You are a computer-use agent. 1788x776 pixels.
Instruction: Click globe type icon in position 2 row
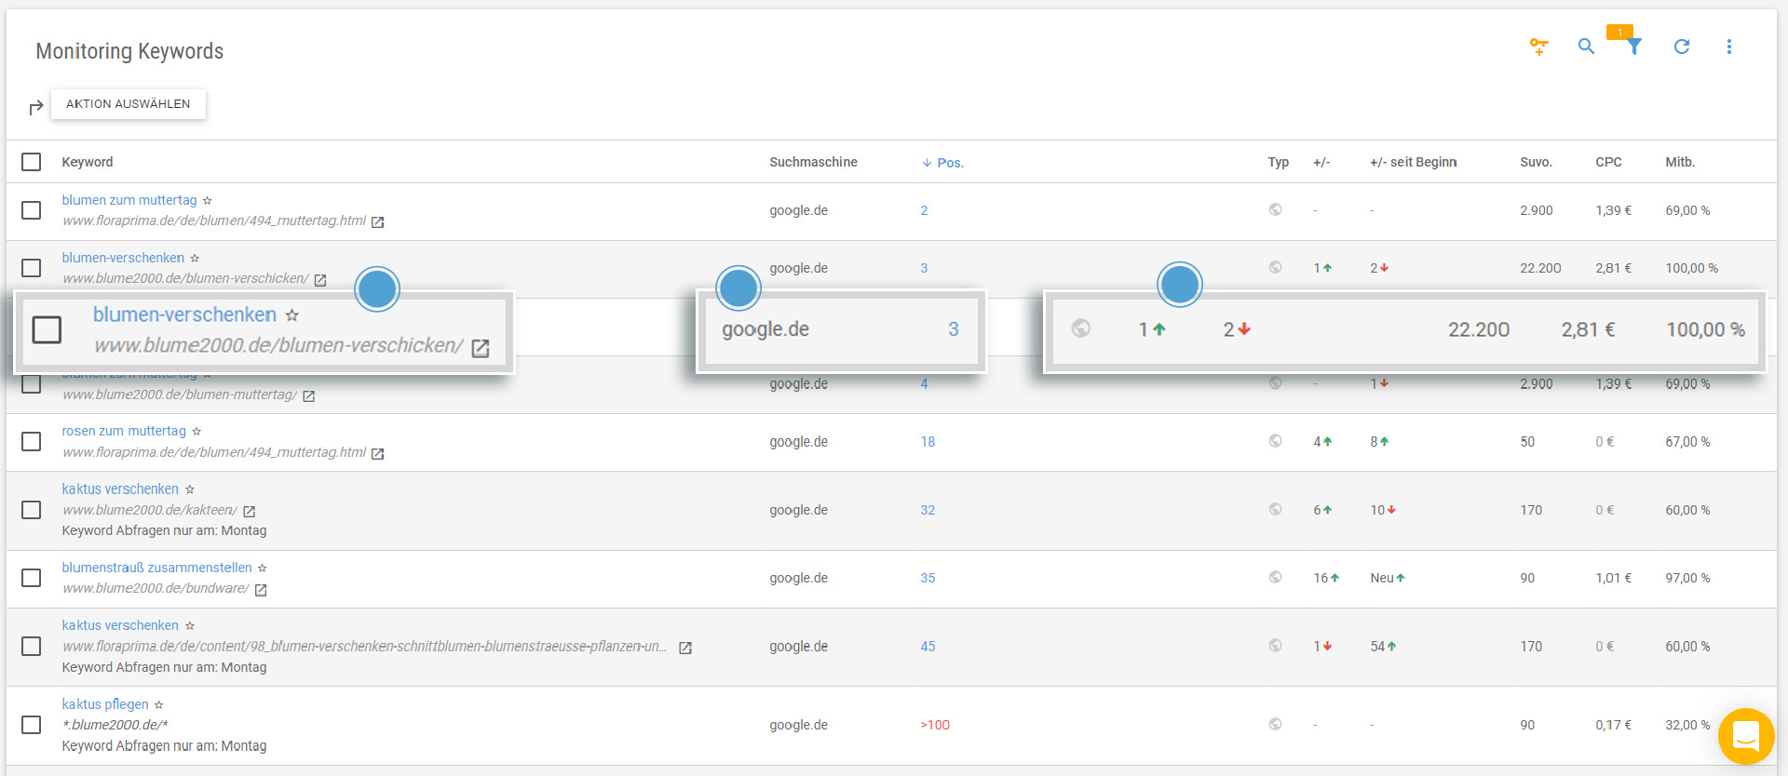(x=1276, y=209)
